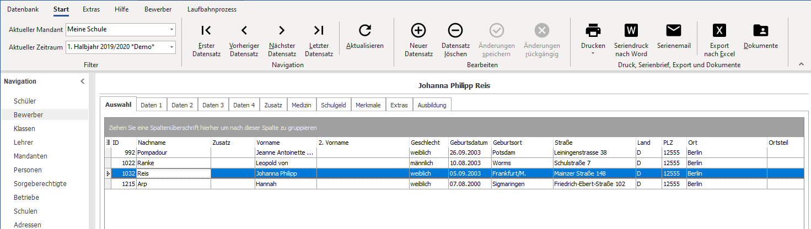
Task: Open Aktueller Mandant dropdown
Action: coord(171,29)
